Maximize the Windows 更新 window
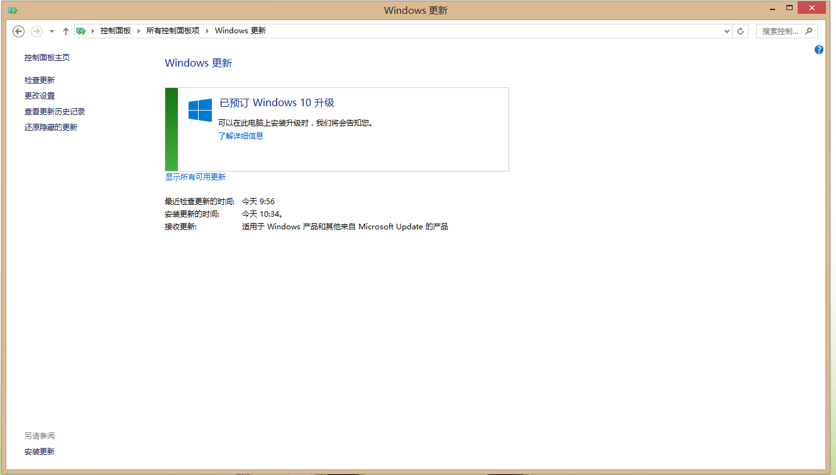836x475 pixels. (789, 8)
